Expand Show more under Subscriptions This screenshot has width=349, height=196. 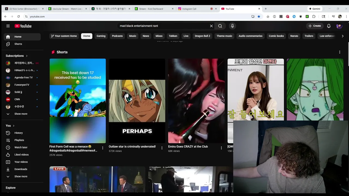click(22, 114)
